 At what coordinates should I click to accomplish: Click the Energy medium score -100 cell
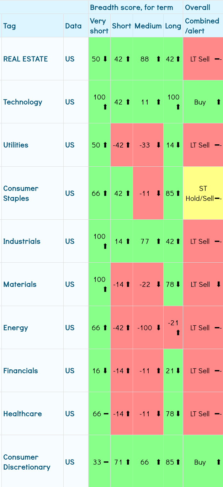click(x=145, y=328)
